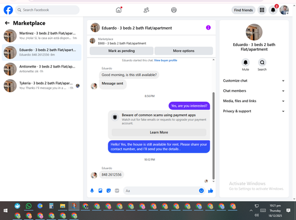This screenshot has width=296, height=220.
Task: Choose a GIF icon
Action: coord(117,190)
